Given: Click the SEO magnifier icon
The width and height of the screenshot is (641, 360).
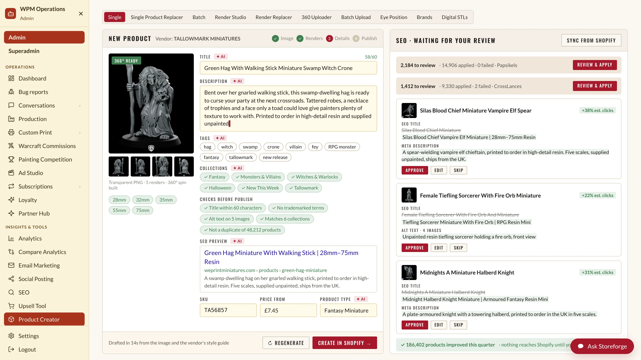Looking at the screenshot, I should point(11,292).
